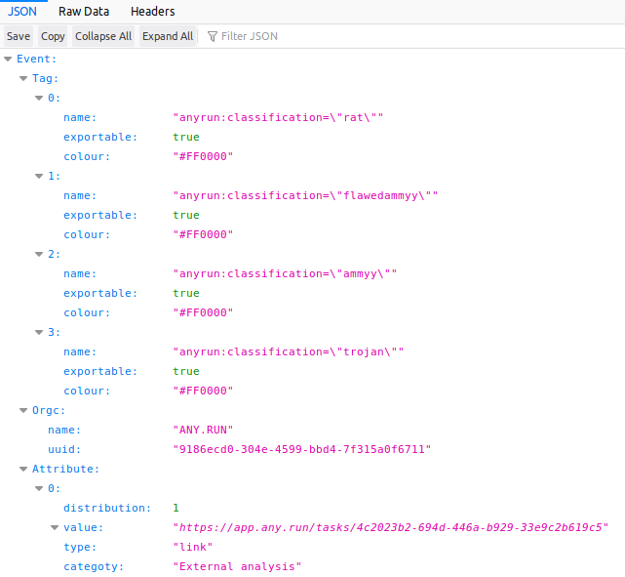Copy the JSON content
Viewport: 625px width, 577px height.
53,36
